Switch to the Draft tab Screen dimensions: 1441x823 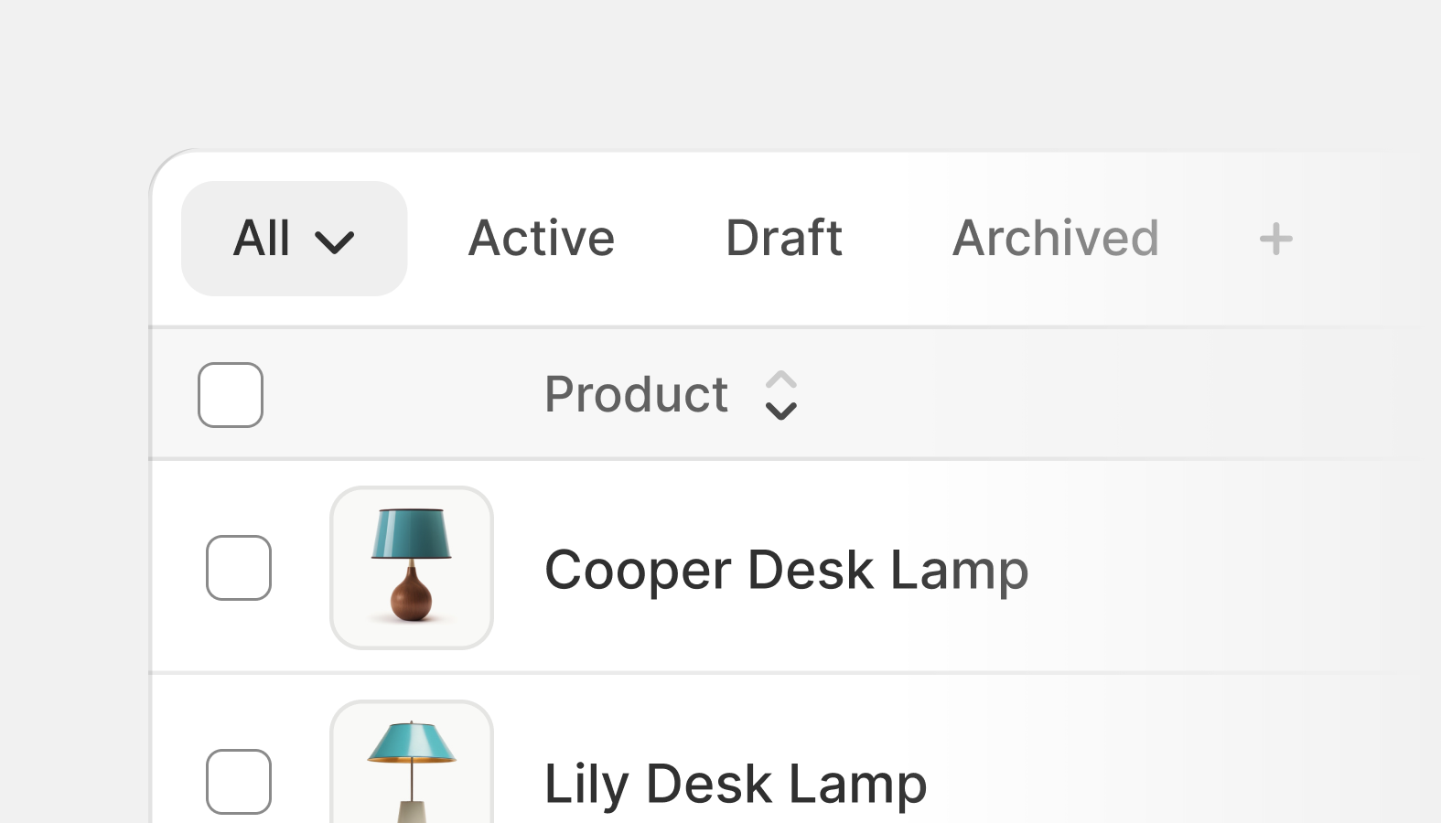point(783,239)
